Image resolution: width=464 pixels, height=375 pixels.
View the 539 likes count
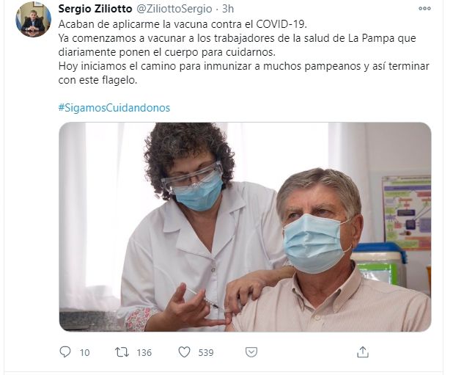point(206,352)
